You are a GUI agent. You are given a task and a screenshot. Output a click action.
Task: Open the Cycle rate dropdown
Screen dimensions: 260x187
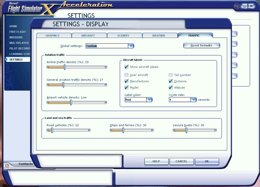pos(194,99)
